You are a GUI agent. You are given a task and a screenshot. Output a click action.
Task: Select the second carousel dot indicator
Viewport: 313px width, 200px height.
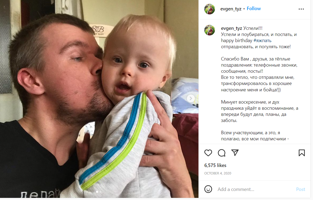point(100,192)
